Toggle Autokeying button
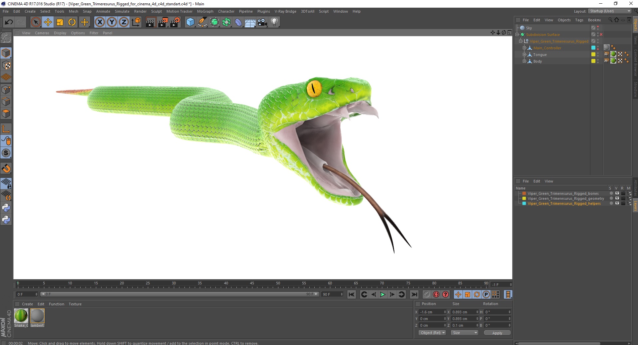Screen dimensions: 638x345 [436, 294]
